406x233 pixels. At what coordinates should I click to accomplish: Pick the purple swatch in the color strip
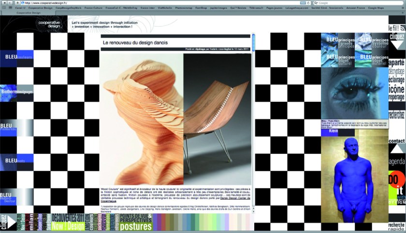[159, 222]
